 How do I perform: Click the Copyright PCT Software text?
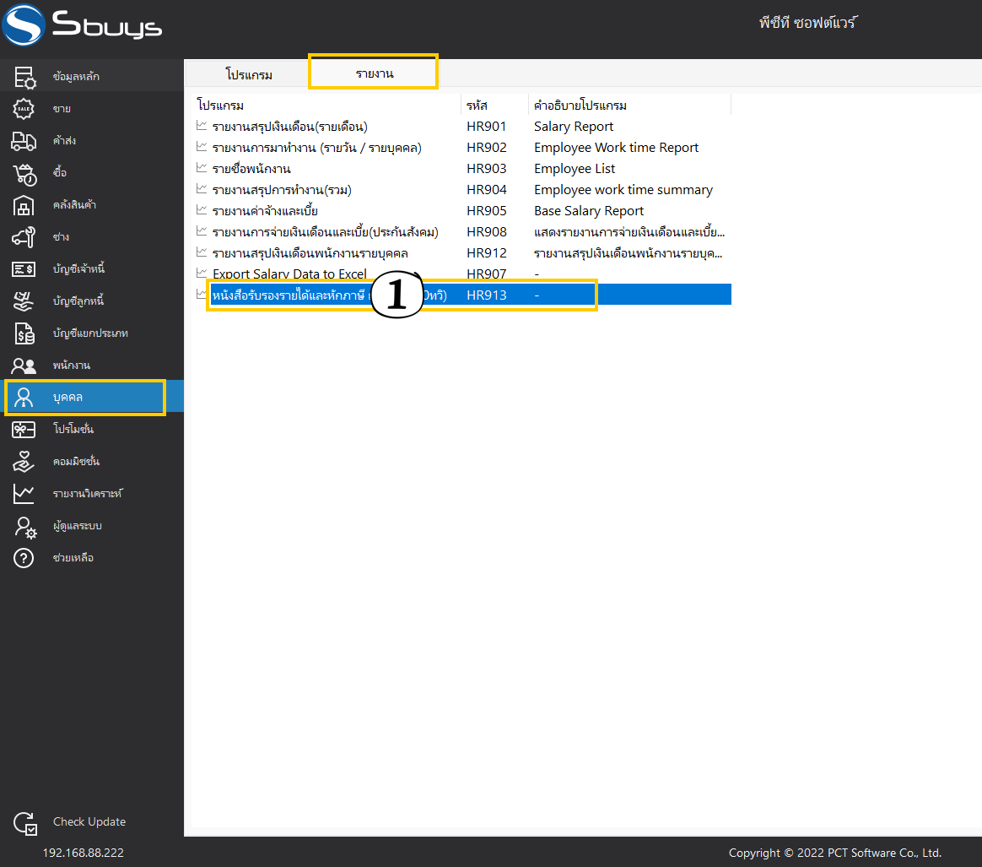click(x=835, y=853)
